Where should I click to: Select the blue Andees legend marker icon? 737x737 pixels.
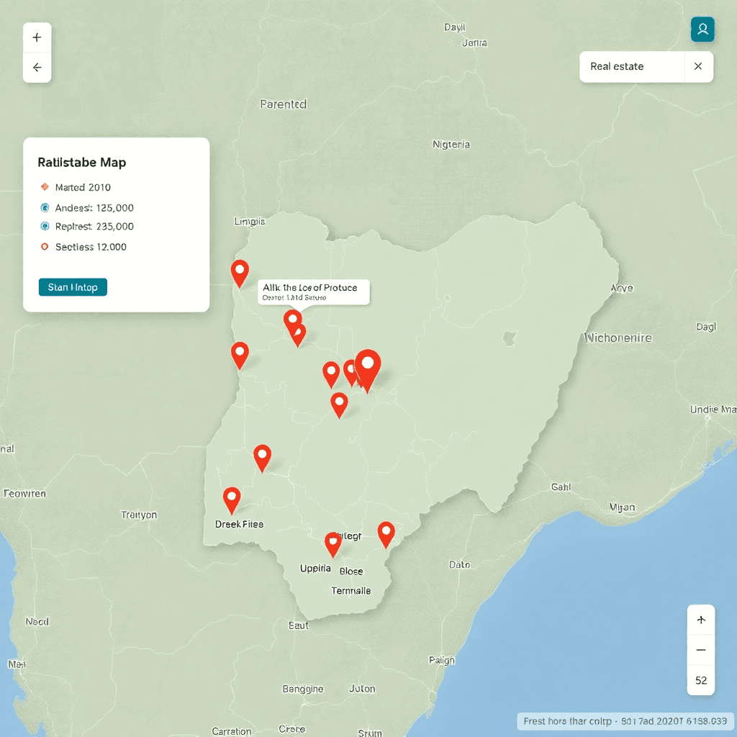tap(45, 207)
